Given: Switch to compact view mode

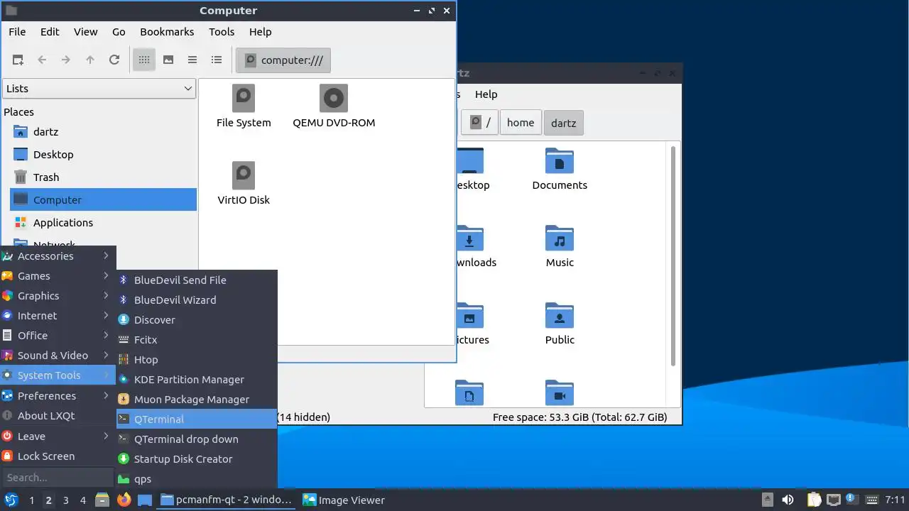Looking at the screenshot, I should tap(192, 60).
